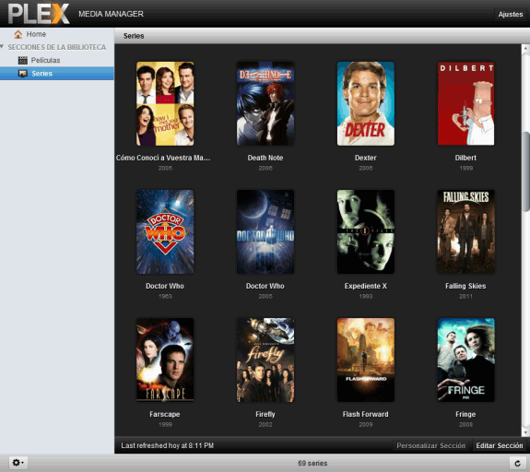The width and height of the screenshot is (530, 472).
Task: Click the Series TV icon in sidebar
Action: pos(23,74)
